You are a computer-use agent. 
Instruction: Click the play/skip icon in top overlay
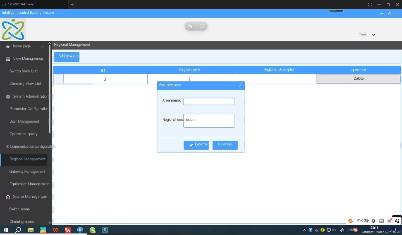coord(190,26)
